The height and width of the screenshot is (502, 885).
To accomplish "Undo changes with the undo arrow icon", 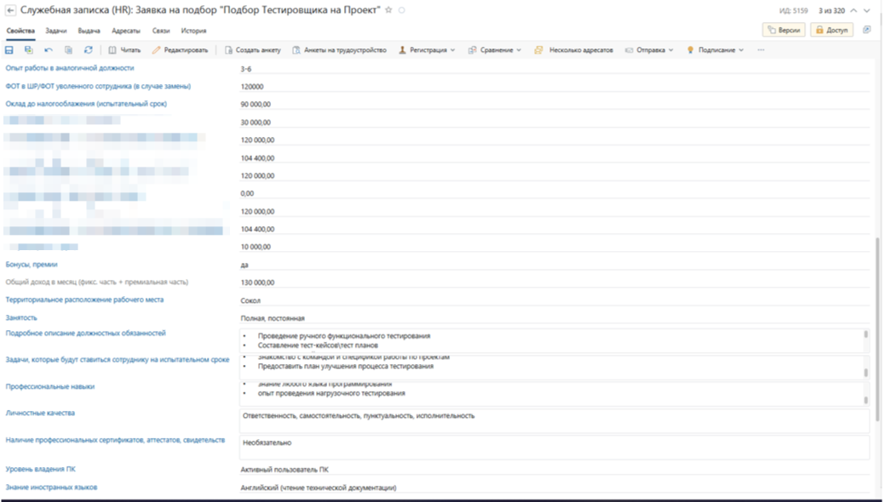I will (49, 50).
